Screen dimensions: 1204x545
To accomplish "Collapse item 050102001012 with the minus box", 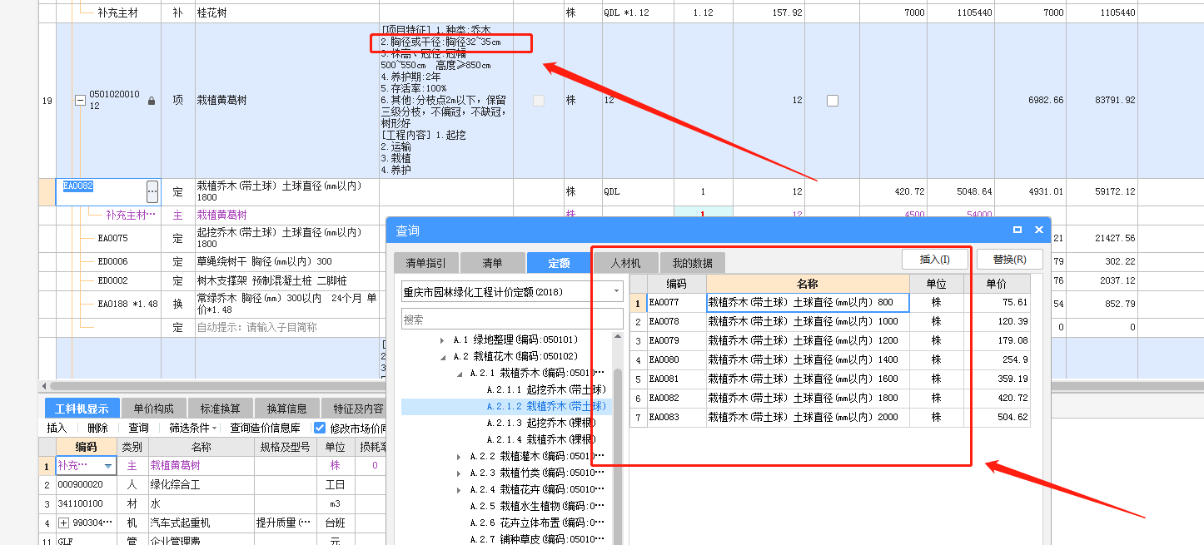I will click(80, 101).
